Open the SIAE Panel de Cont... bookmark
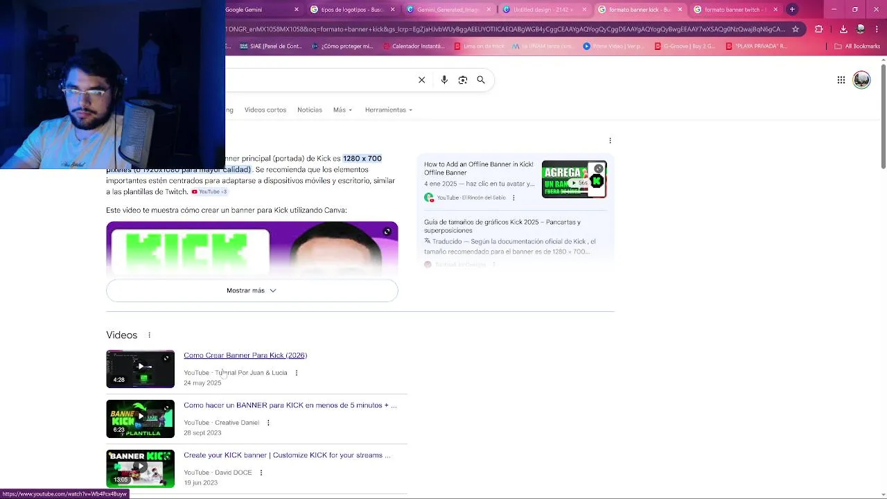887x499 pixels. 271,46
